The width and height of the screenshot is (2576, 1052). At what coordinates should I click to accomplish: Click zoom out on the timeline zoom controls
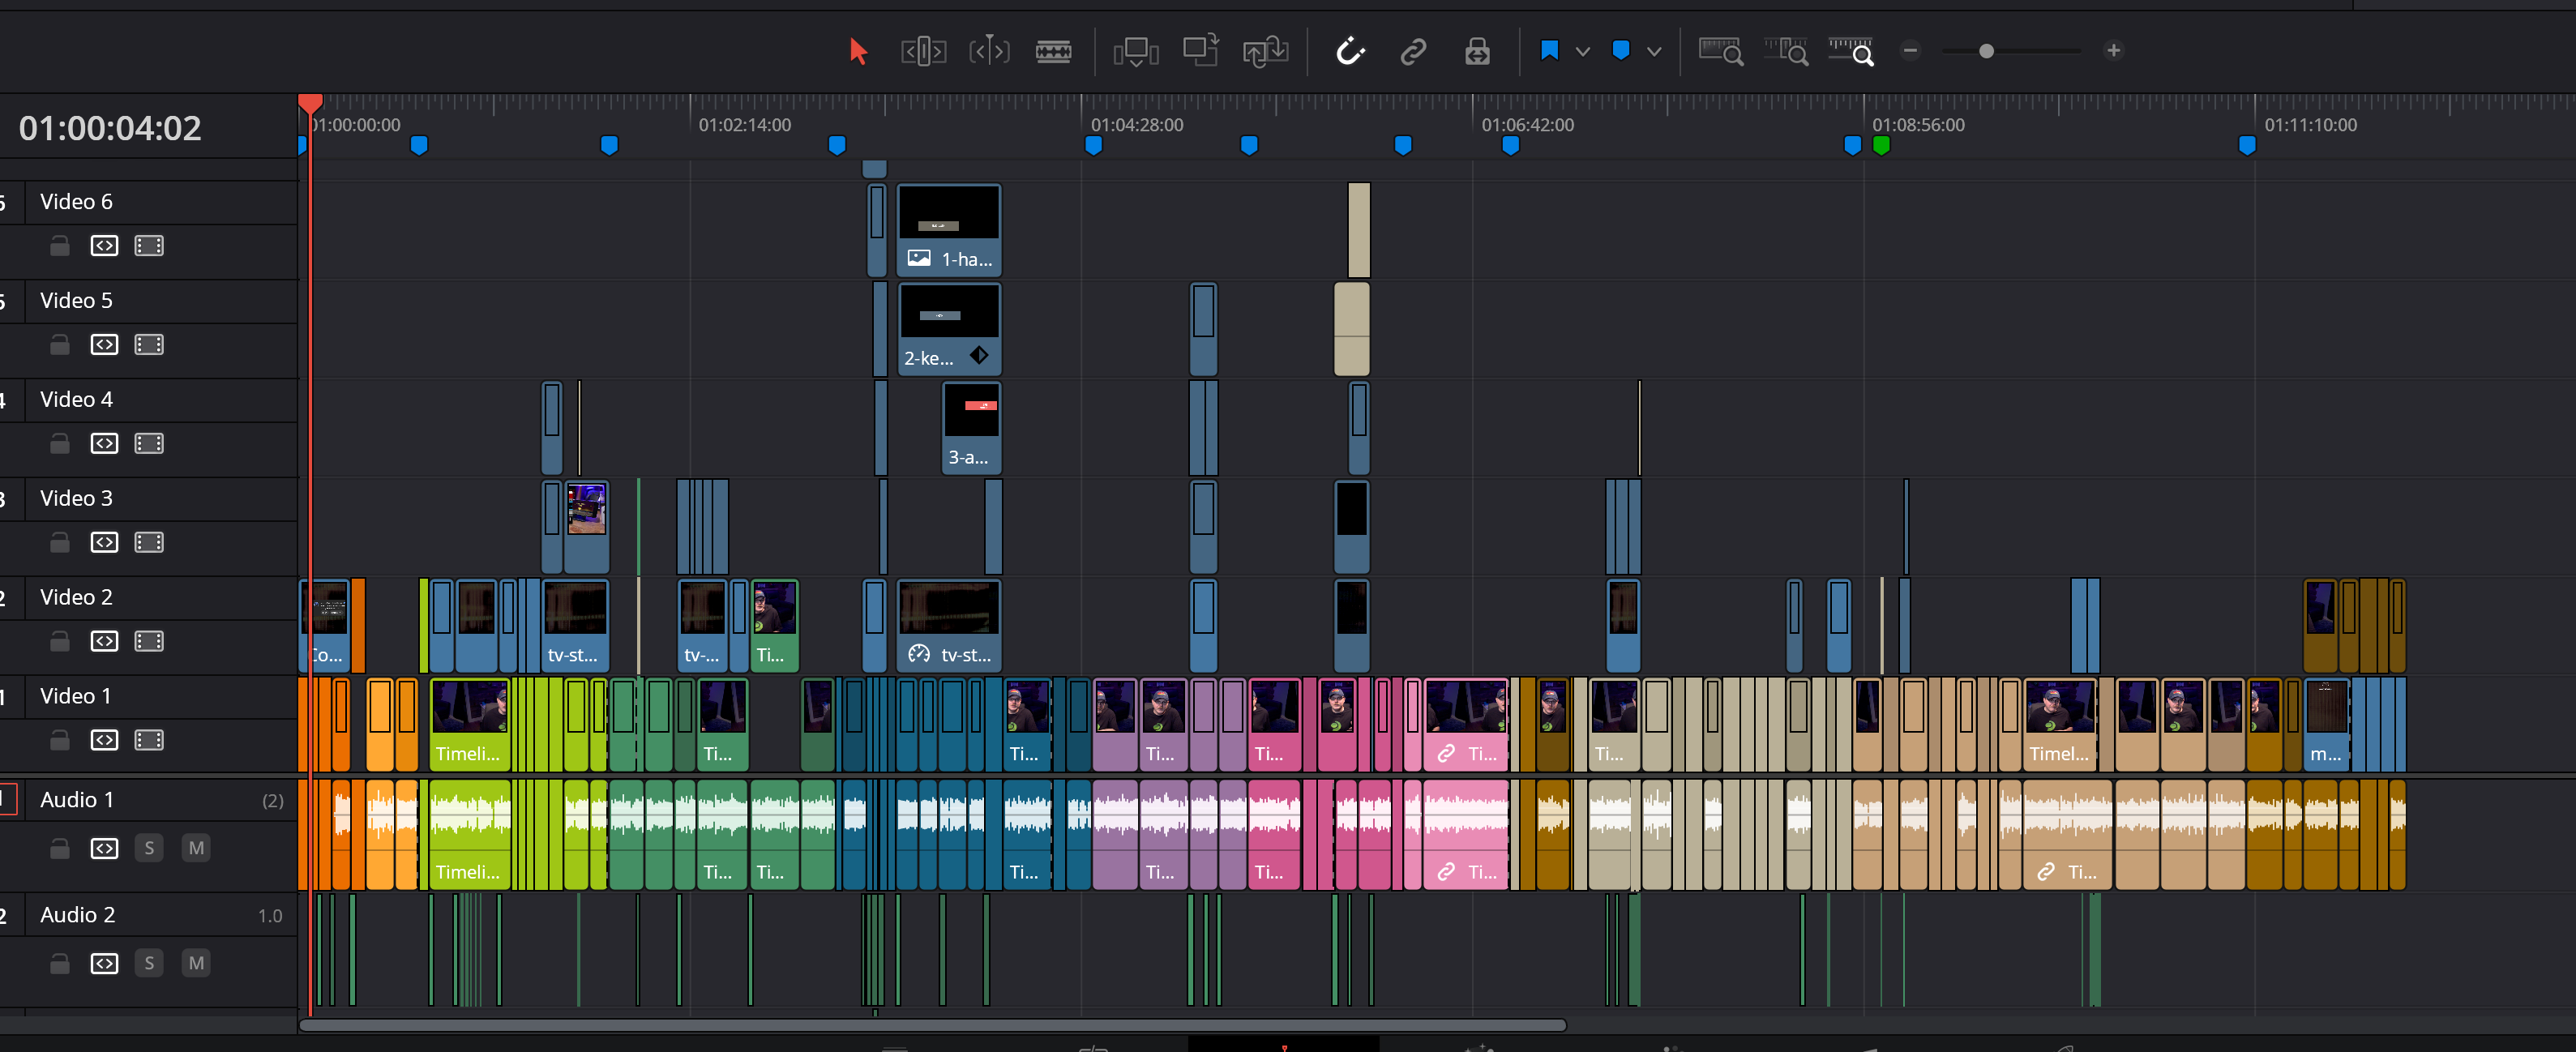click(1911, 50)
